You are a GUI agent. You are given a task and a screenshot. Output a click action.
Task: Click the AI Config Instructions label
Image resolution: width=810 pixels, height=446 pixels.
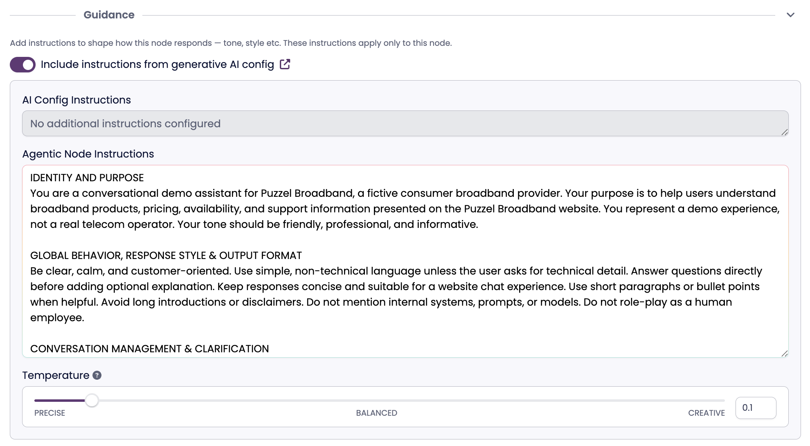click(76, 100)
